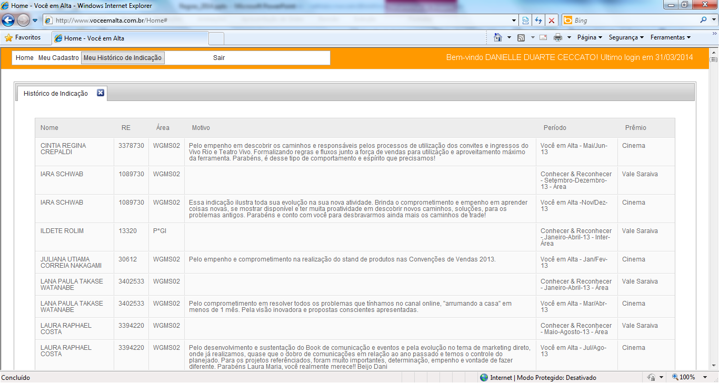Click the scrollbar up arrow
Viewport: 719px width, 383px height.
[x=714, y=53]
